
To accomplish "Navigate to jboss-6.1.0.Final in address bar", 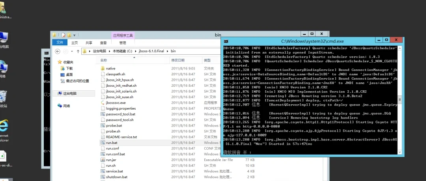I will pos(151,51).
